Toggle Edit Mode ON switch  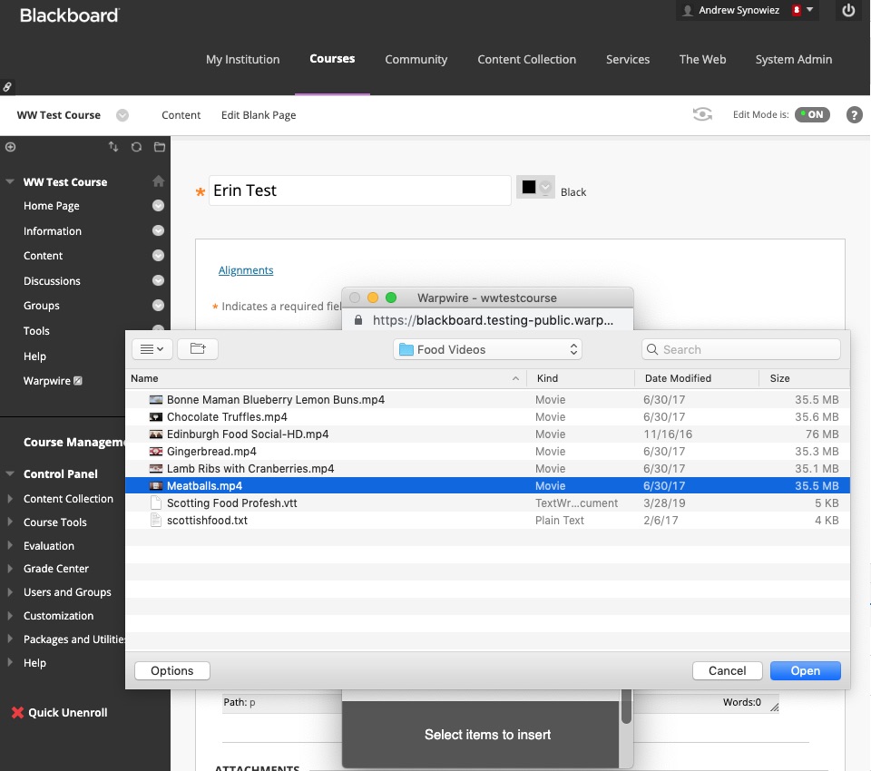(x=812, y=114)
